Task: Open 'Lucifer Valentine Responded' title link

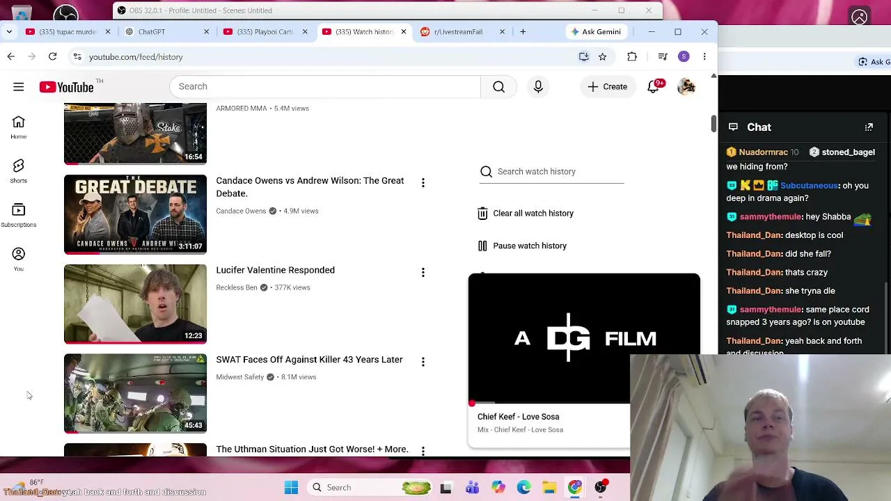Action: [275, 270]
